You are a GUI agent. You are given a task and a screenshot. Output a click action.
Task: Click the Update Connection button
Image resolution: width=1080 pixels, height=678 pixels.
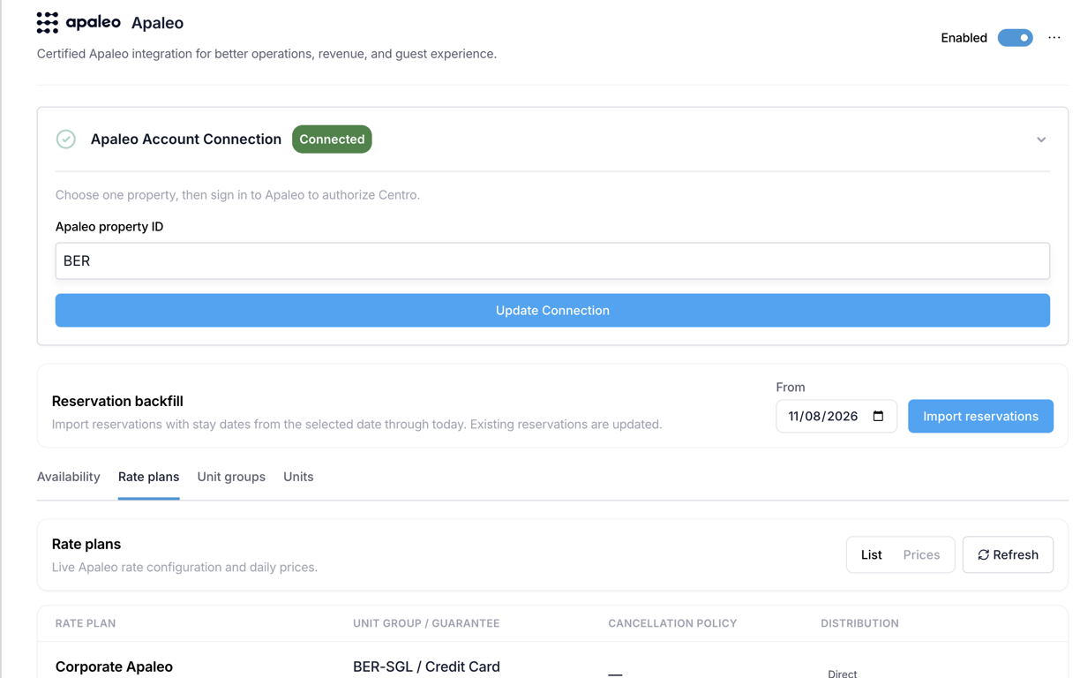552,311
